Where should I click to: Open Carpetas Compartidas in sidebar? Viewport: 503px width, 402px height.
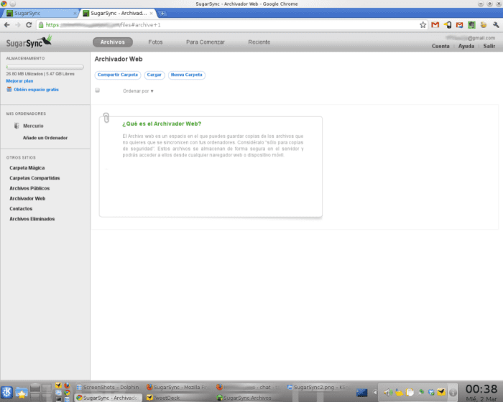(x=34, y=178)
